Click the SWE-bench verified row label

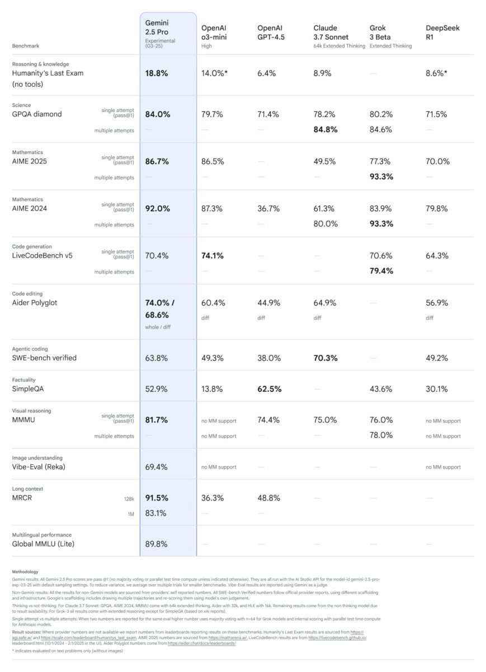(44, 358)
